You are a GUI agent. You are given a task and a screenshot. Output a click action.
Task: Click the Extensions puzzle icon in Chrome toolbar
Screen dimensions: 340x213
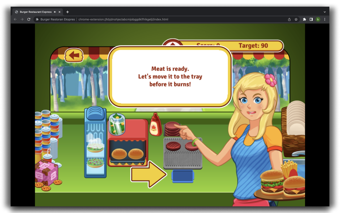(x=304, y=19)
